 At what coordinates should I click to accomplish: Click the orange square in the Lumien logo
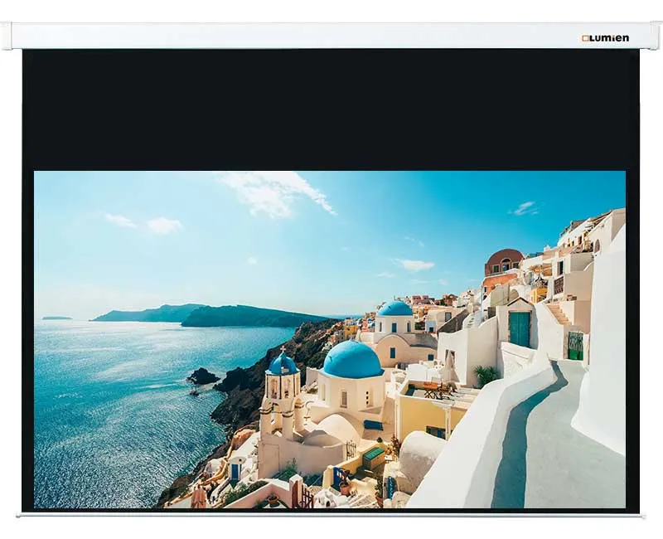(x=585, y=38)
